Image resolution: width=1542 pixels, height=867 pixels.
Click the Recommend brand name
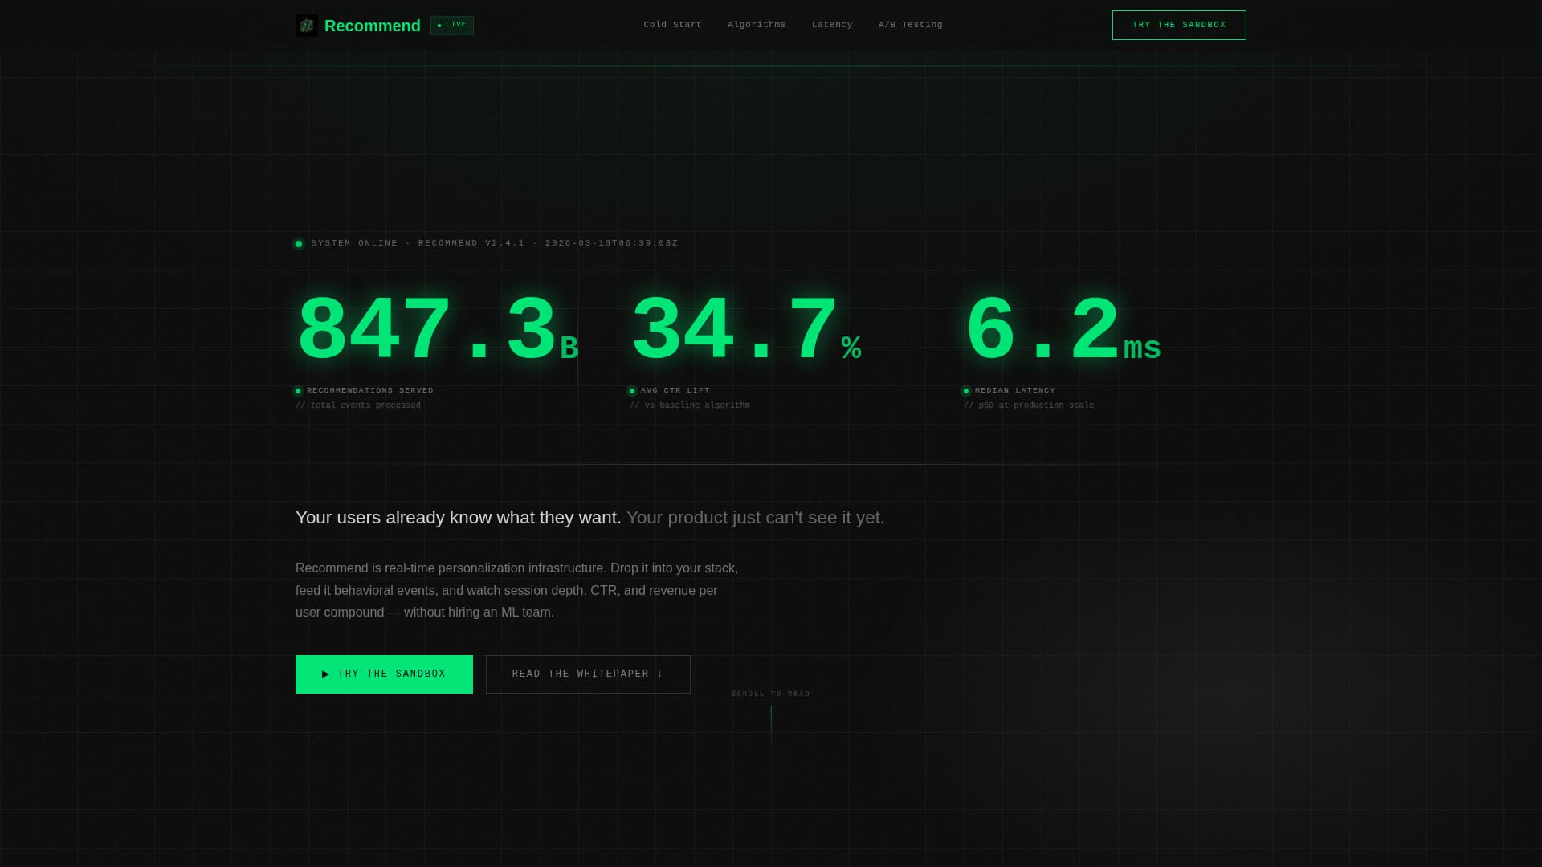[373, 26]
